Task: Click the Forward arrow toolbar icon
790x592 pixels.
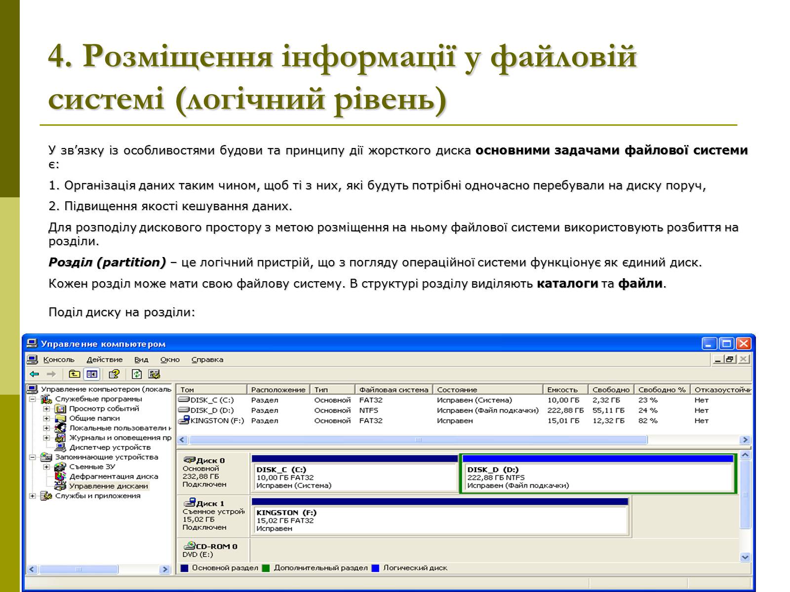Action: [51, 374]
